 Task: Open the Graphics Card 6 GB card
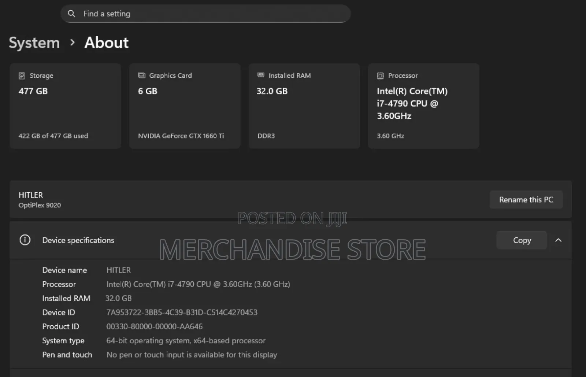(x=185, y=106)
